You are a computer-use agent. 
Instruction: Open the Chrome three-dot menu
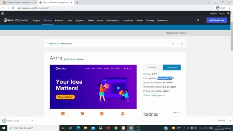click(230, 8)
